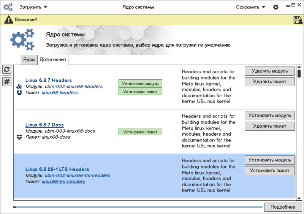304x214 pixels.
Task: Click the hash symbol sidebar icon
Action: click(7, 82)
